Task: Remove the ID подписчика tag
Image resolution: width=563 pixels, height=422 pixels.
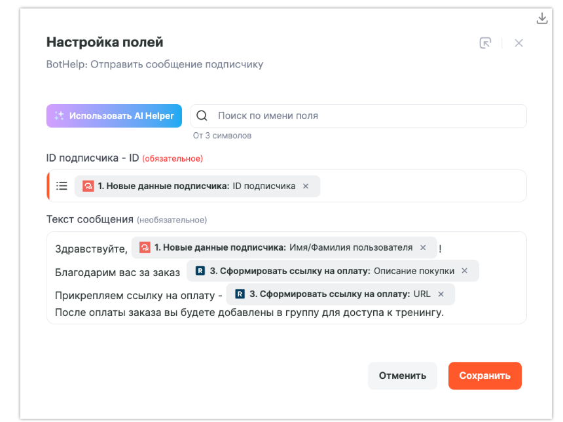Action: click(x=306, y=186)
